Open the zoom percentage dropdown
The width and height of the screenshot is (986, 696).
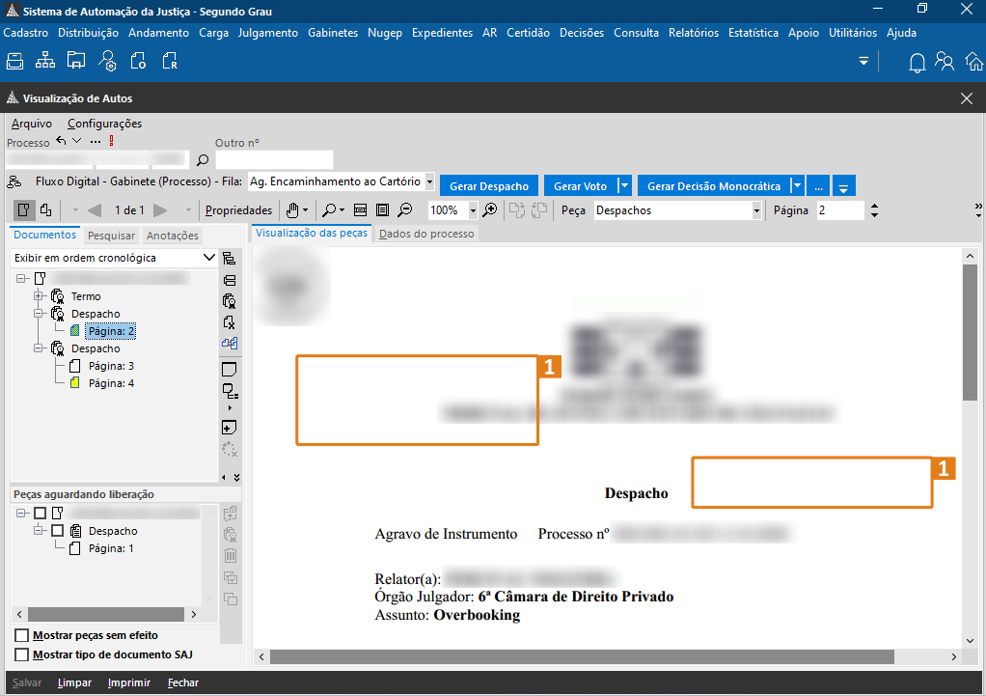(473, 210)
